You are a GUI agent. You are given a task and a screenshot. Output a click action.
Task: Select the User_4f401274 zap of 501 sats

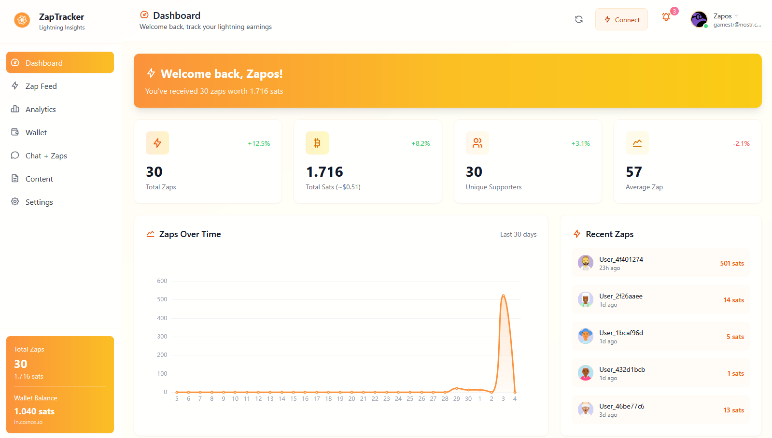[x=660, y=263]
